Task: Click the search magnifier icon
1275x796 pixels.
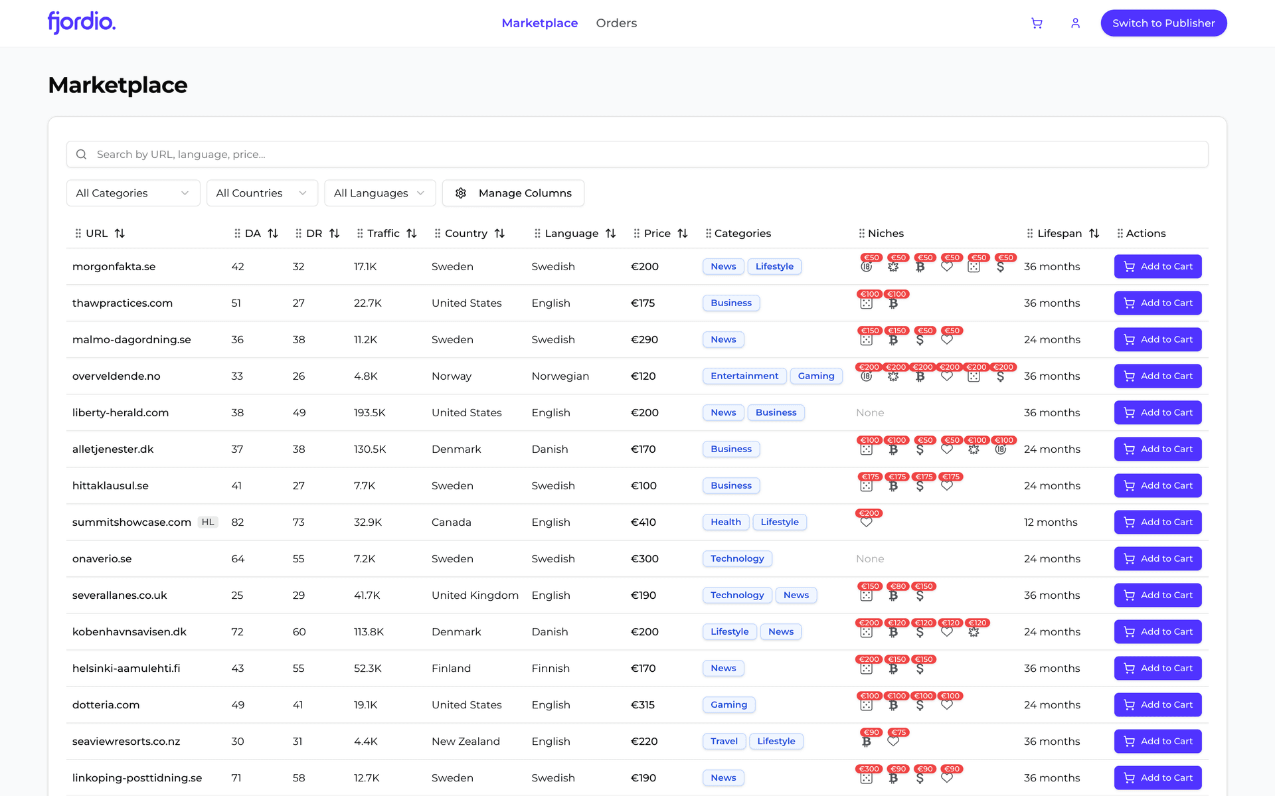Action: pyautogui.click(x=81, y=154)
